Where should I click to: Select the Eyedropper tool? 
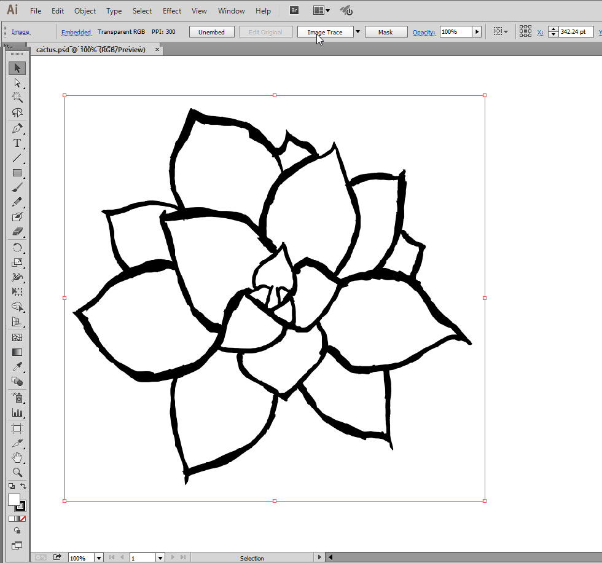17,367
